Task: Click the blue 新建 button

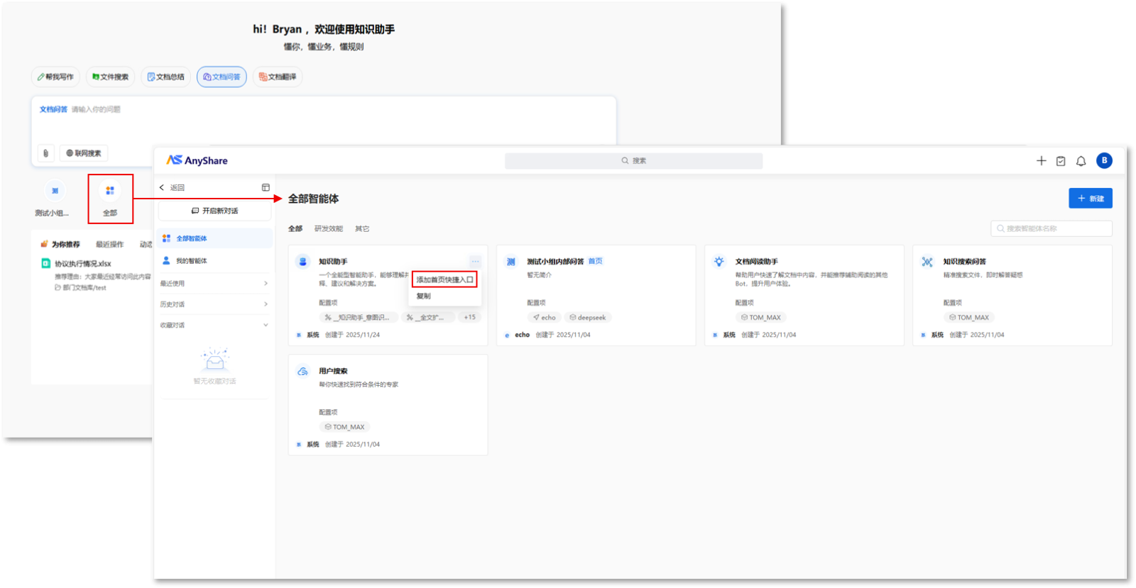Action: [x=1090, y=199]
